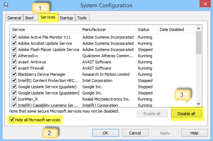Uncheck Intel(R) Content Protection HEC service

[14, 81]
